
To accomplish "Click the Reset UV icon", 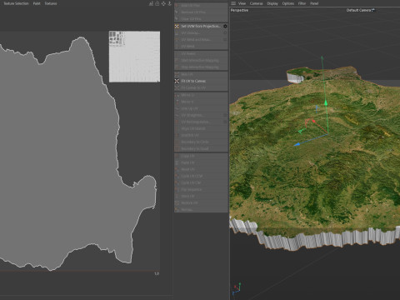I will point(177,169).
